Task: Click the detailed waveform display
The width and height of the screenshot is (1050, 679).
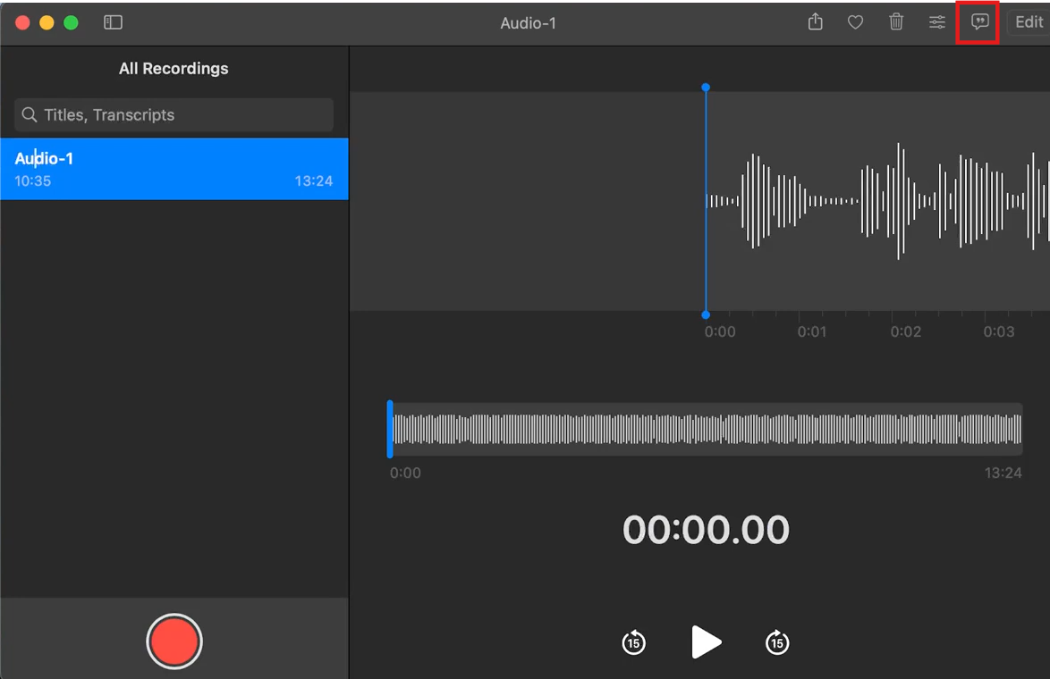Action: tap(699, 201)
